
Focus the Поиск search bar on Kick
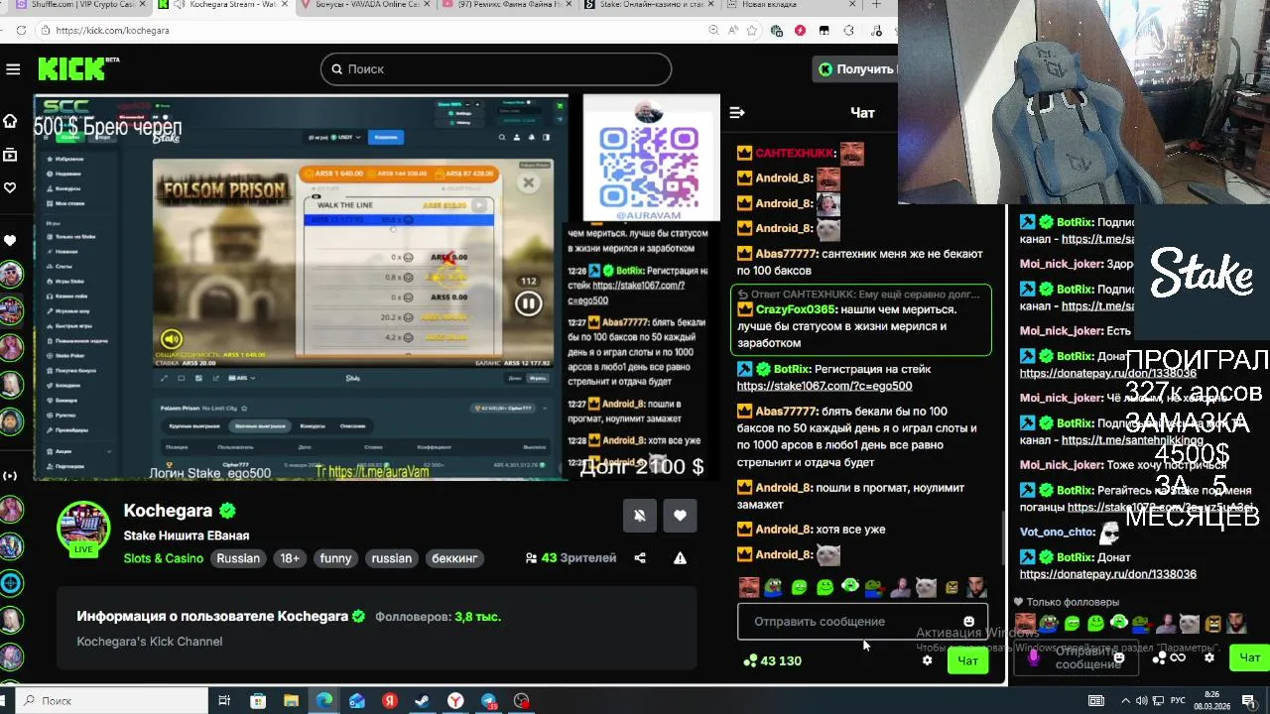pyautogui.click(x=496, y=69)
